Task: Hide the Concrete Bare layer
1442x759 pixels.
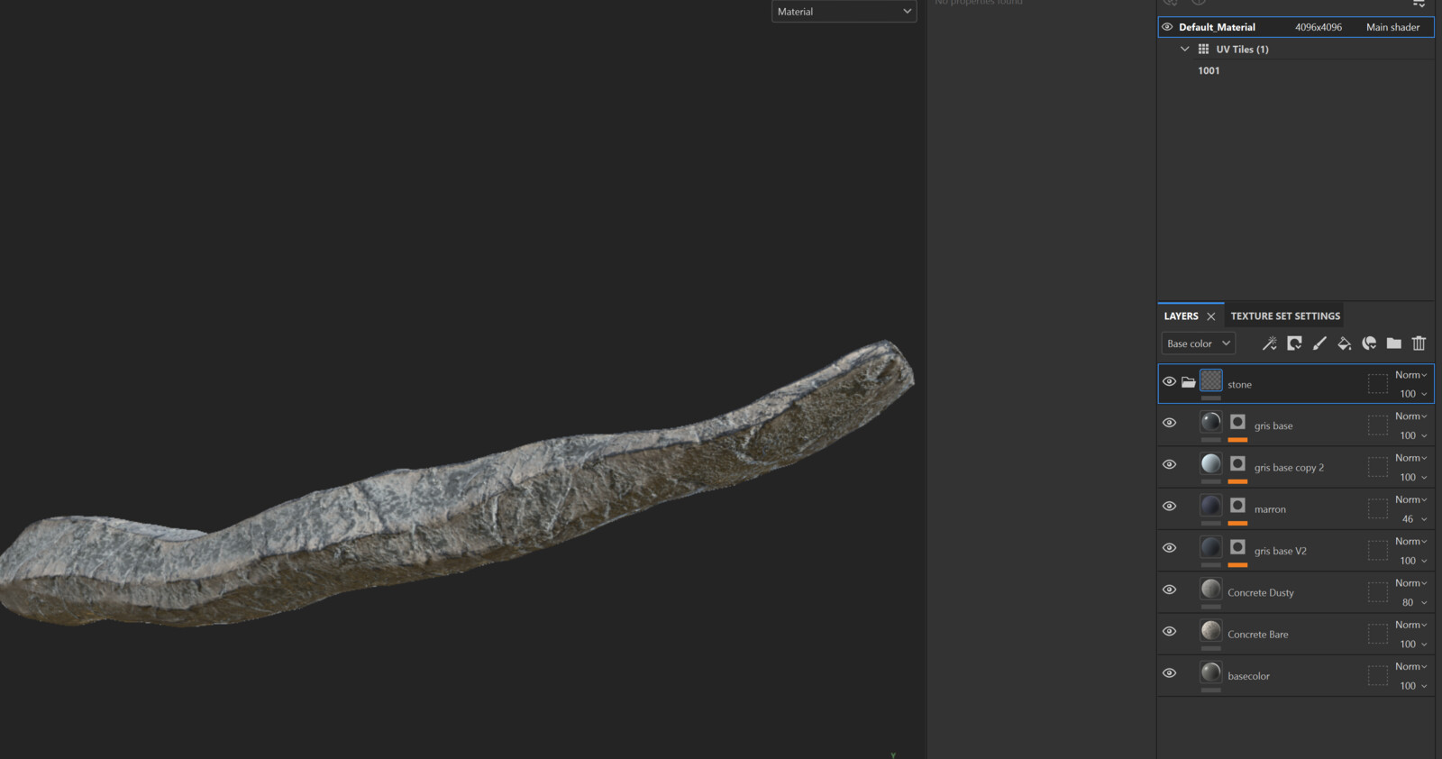Action: click(x=1170, y=631)
